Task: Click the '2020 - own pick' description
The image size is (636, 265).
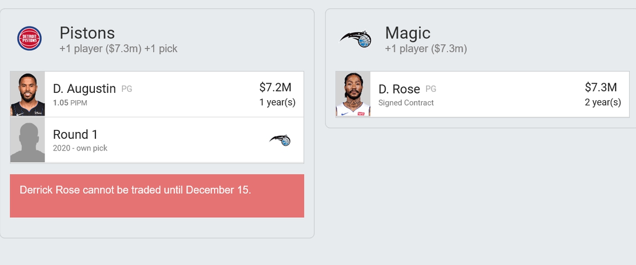Action: [80, 148]
